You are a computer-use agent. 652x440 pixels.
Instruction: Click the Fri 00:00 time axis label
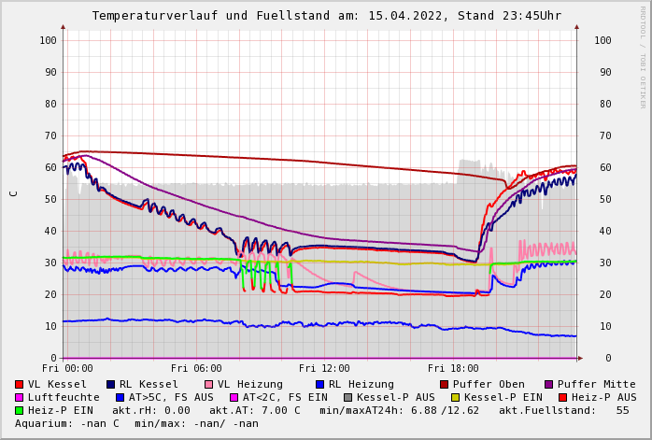67,368
